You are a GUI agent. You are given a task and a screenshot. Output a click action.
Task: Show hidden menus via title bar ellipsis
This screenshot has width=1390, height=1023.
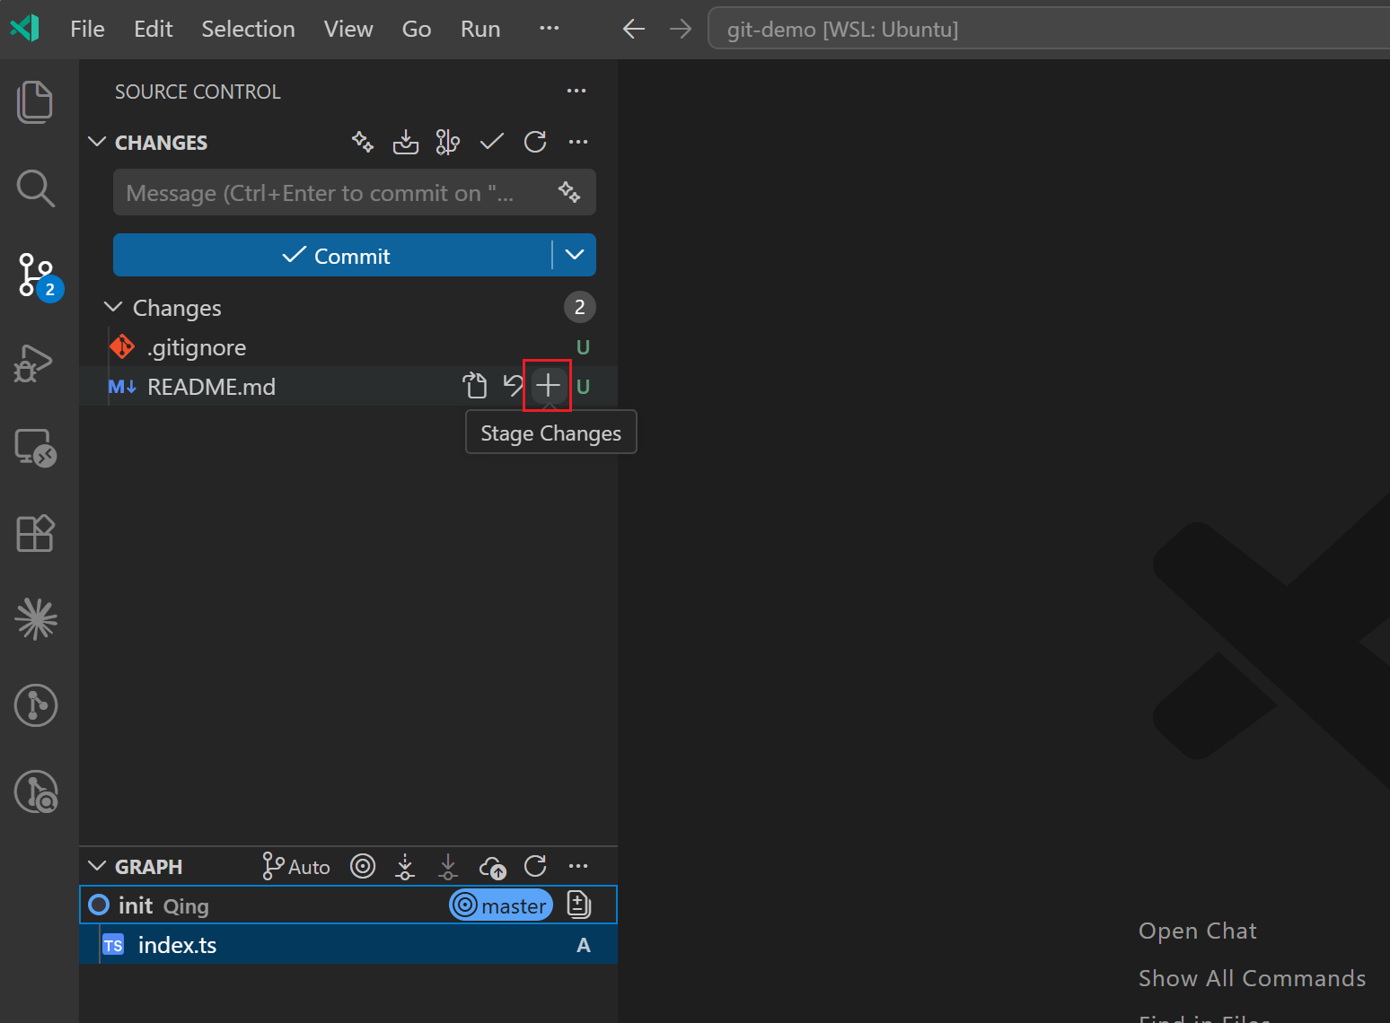(x=550, y=29)
